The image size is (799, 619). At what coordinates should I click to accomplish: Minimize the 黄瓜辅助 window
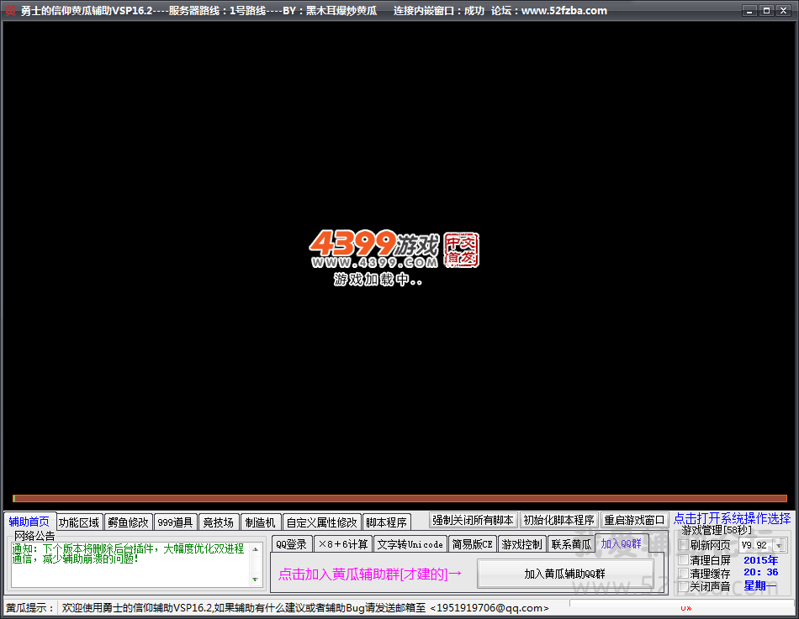click(749, 10)
